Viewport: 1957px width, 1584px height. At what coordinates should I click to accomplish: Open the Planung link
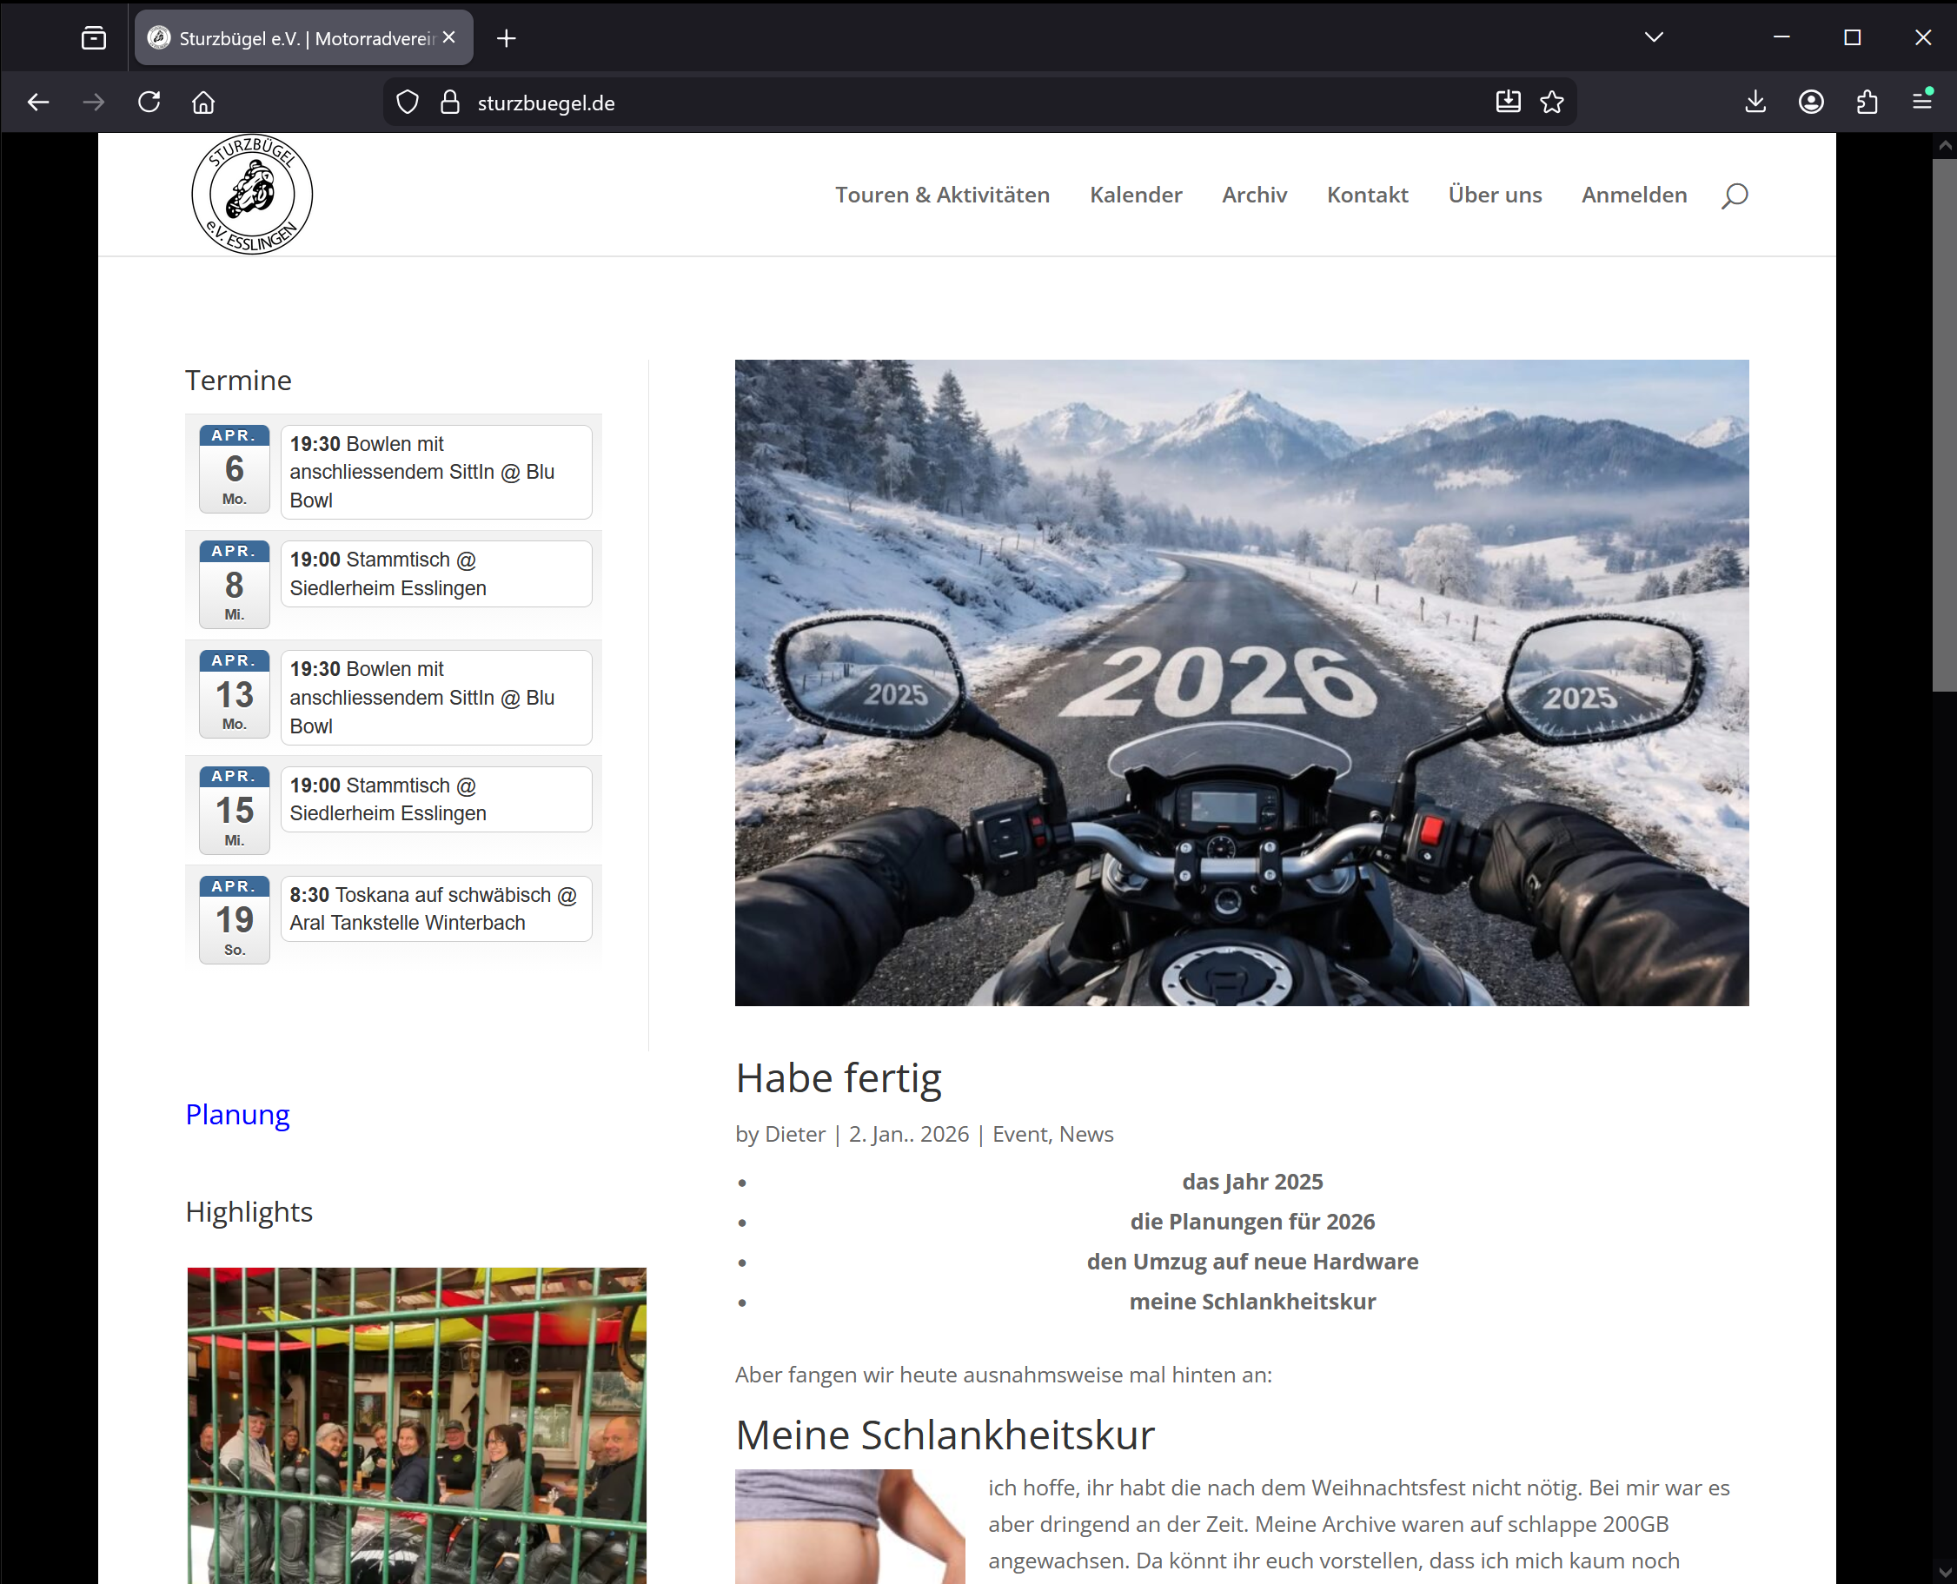coord(237,1114)
